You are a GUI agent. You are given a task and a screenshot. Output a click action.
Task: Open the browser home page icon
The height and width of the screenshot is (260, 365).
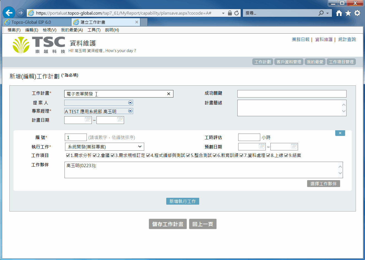(339, 13)
